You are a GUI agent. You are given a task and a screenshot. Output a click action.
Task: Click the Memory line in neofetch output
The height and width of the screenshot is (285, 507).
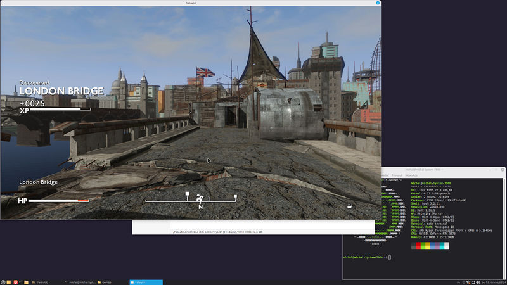432,237
